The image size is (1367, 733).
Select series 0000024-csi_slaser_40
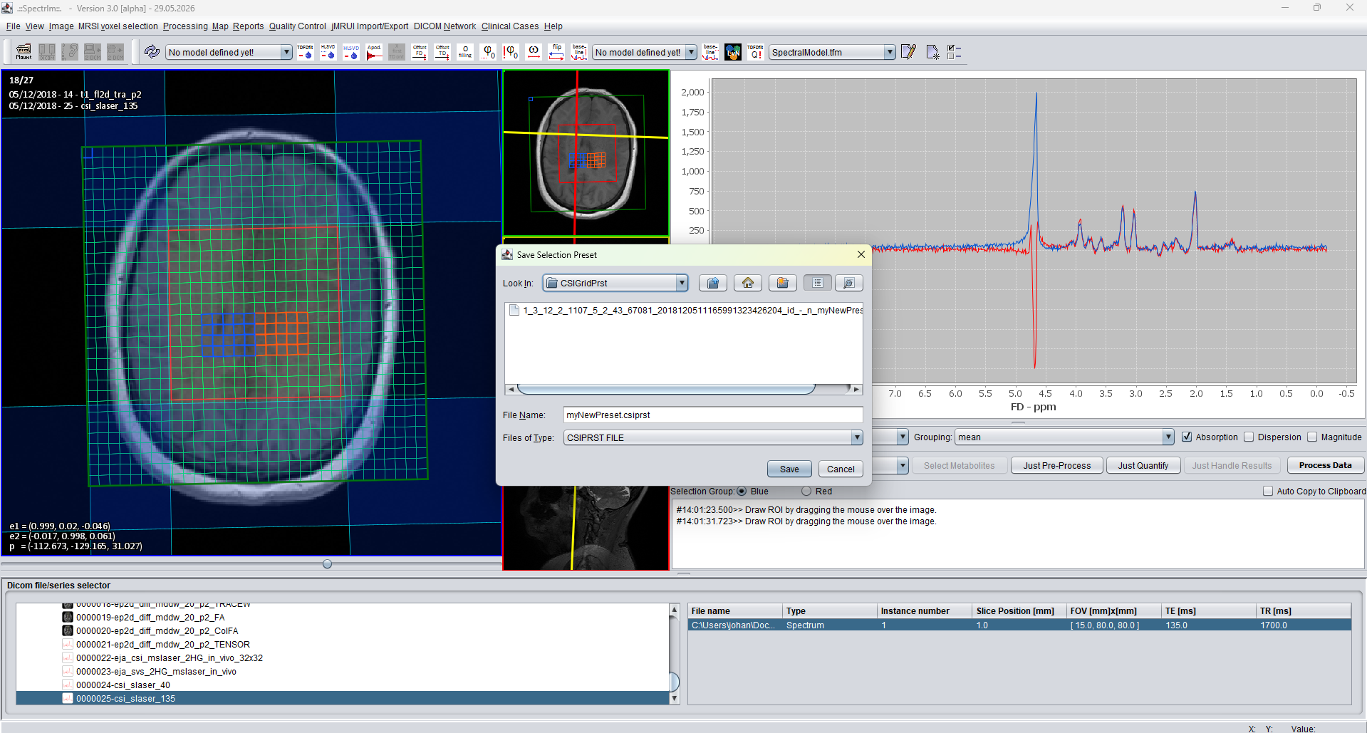point(123,685)
